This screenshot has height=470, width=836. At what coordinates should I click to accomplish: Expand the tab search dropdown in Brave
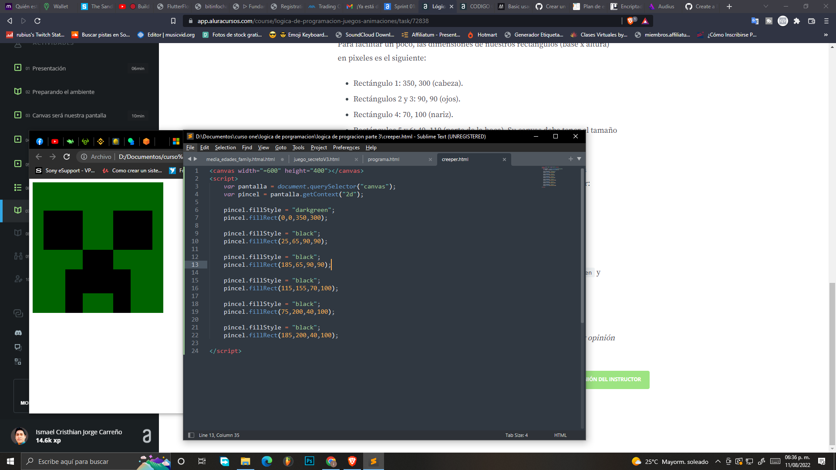766,7
